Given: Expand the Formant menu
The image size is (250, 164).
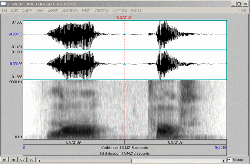Looking at the screenshot, I should [120, 10].
